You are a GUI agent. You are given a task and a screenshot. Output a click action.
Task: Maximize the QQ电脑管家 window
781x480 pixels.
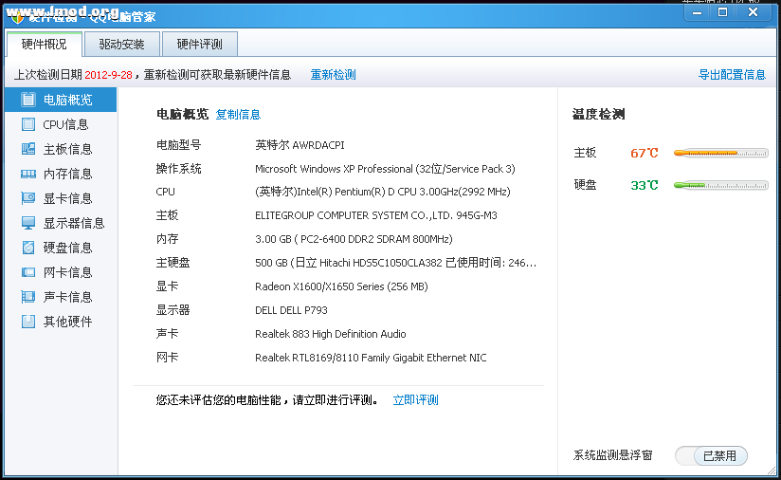coord(723,12)
